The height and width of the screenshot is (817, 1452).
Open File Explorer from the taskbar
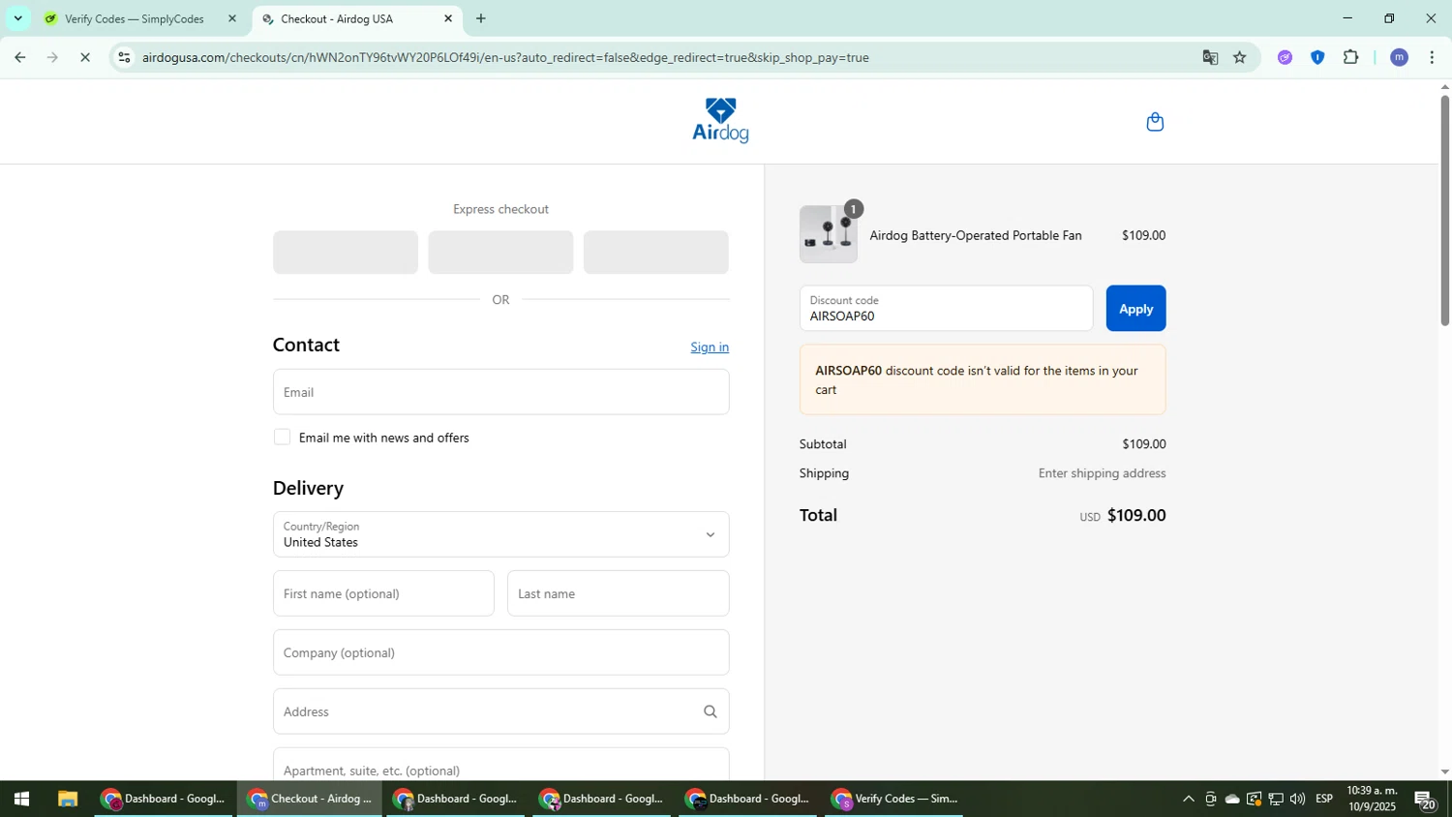67,799
